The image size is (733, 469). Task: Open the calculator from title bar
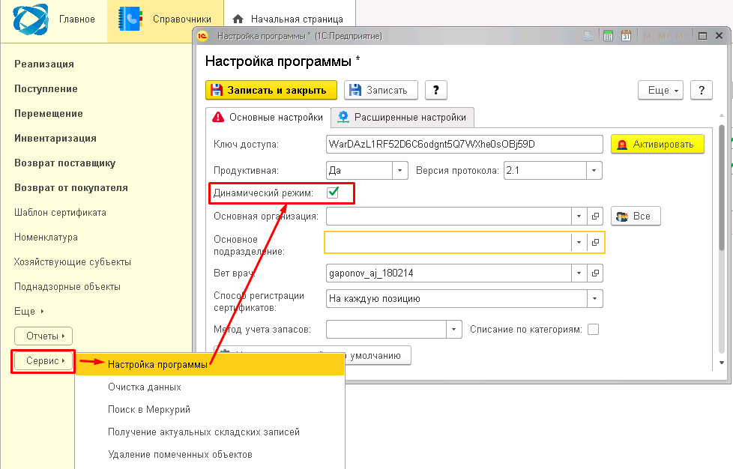[x=608, y=36]
